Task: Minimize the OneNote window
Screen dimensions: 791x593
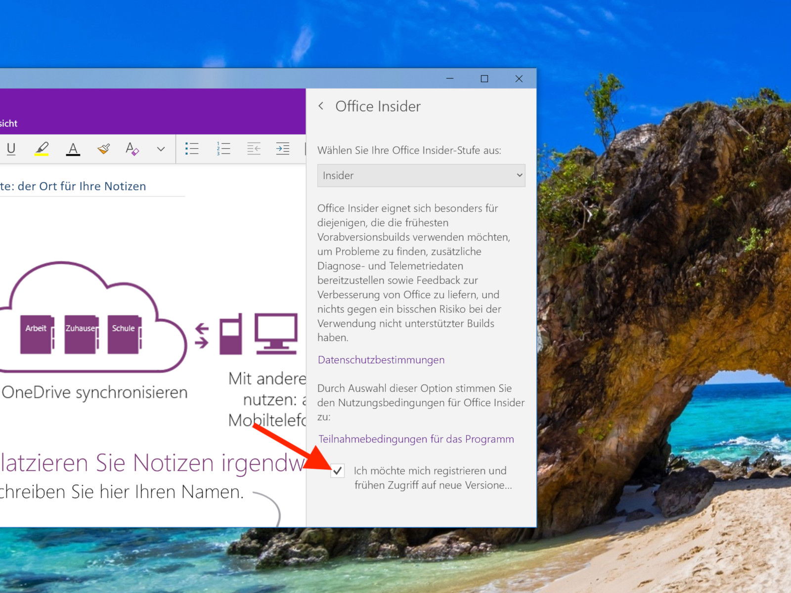Action: coord(450,79)
